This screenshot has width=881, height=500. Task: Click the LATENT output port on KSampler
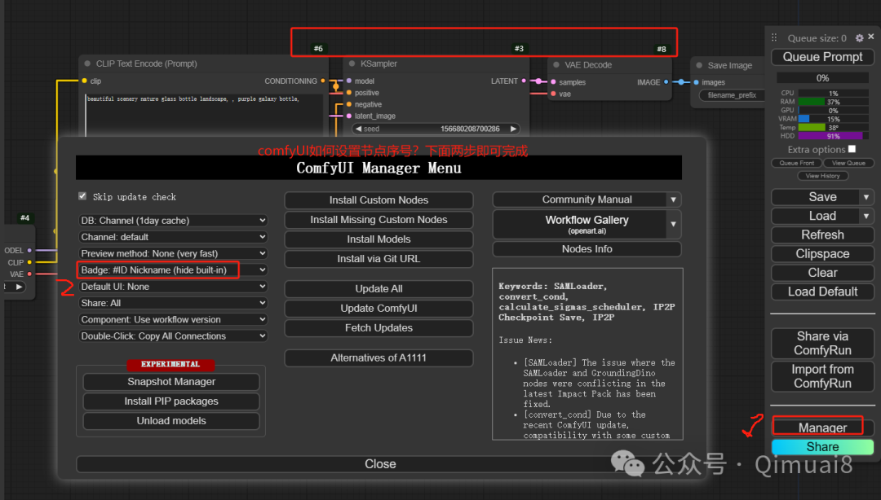coord(524,81)
